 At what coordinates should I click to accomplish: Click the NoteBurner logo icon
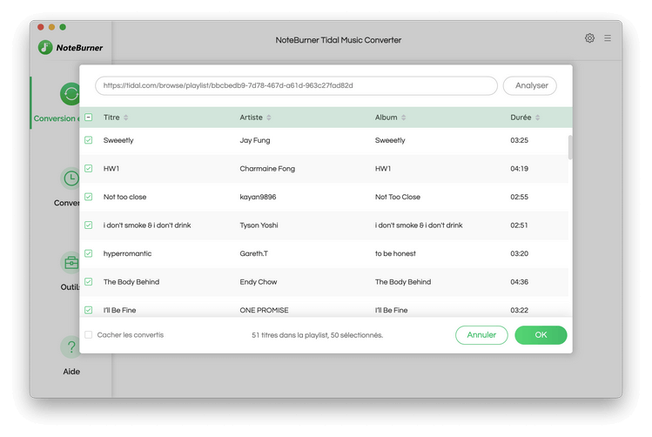(45, 47)
